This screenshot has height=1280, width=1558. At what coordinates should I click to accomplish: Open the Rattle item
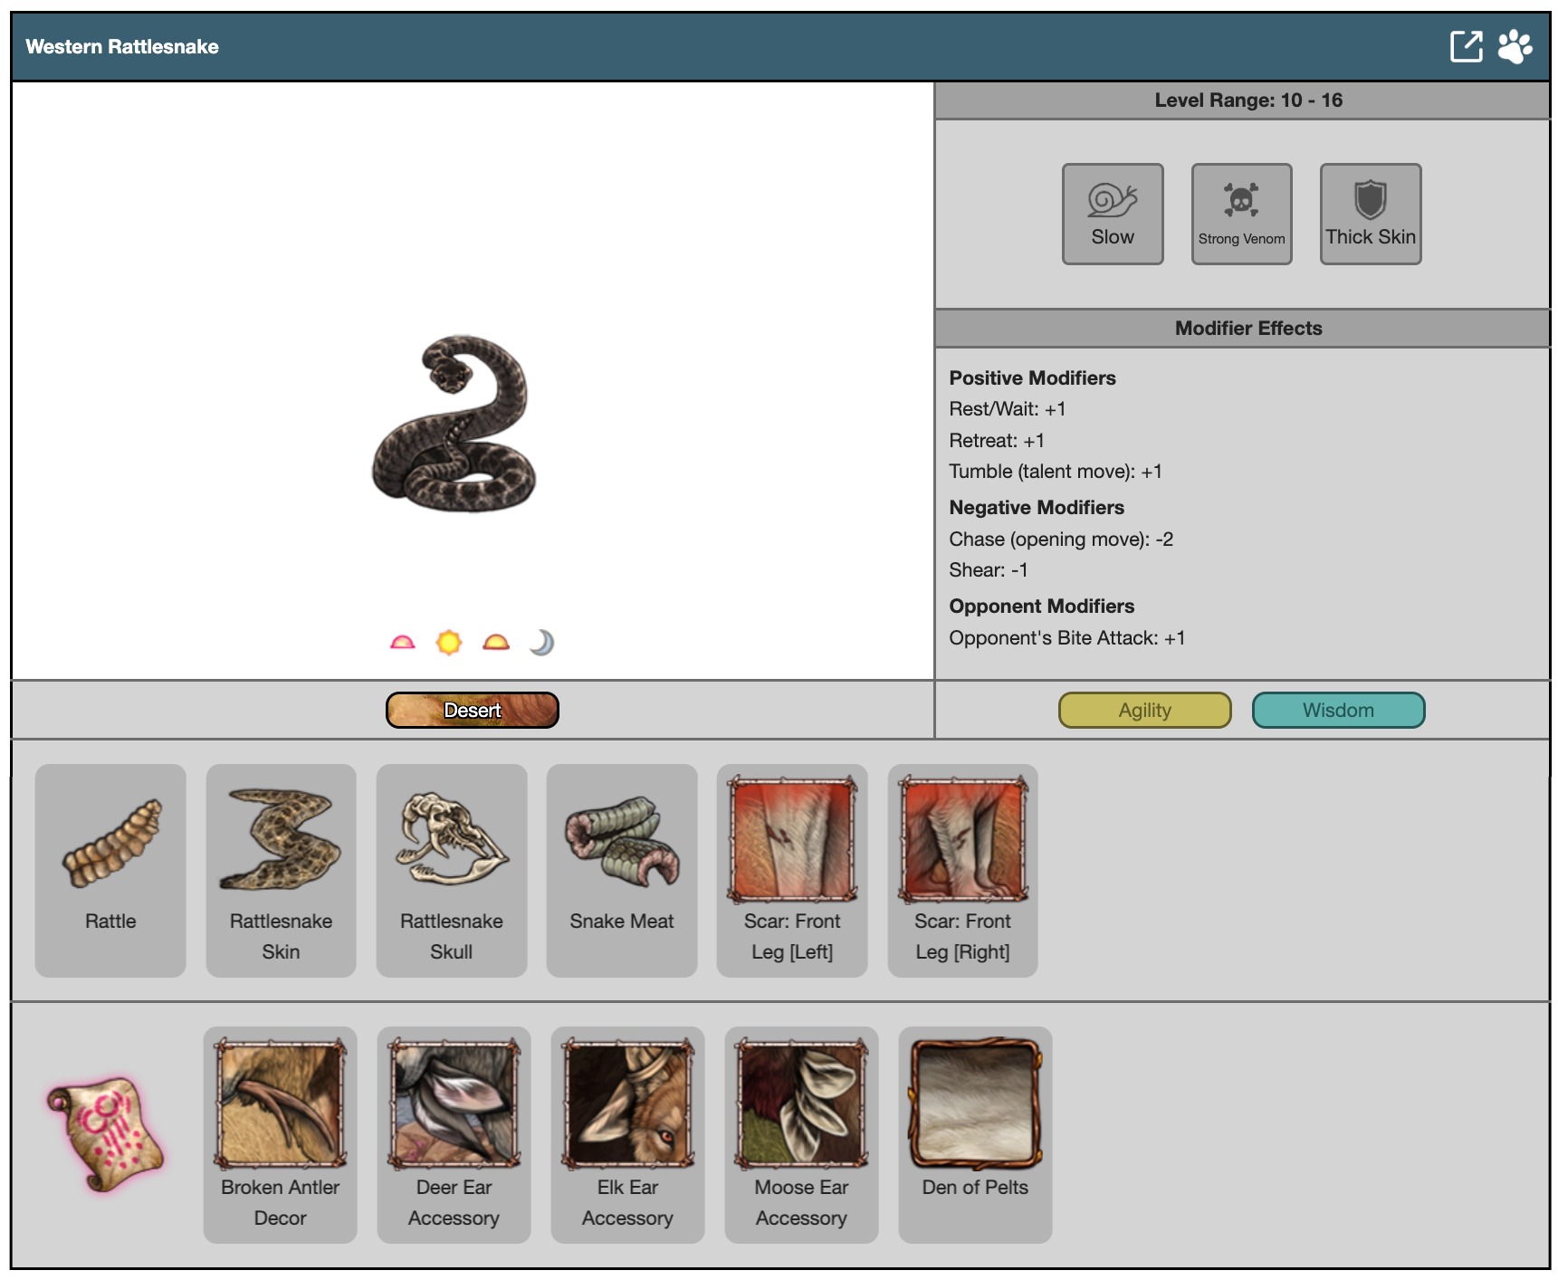[x=110, y=869]
